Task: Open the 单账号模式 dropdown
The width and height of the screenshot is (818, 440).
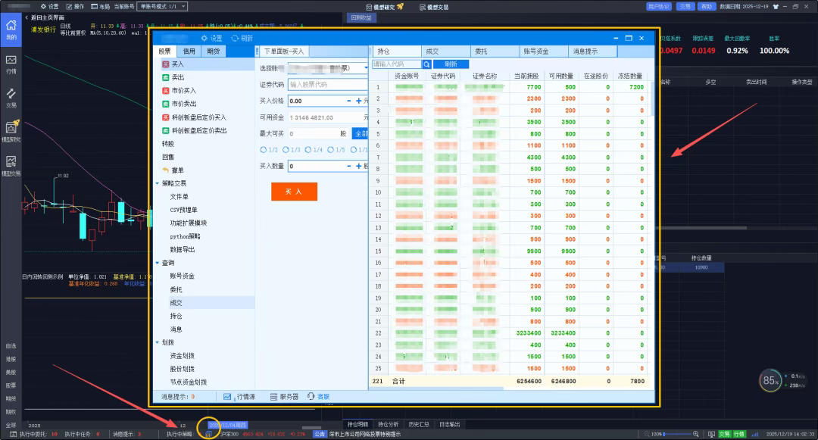Action: [x=161, y=6]
